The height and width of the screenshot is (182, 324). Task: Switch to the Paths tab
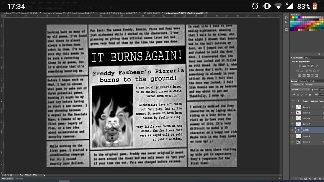(313, 81)
